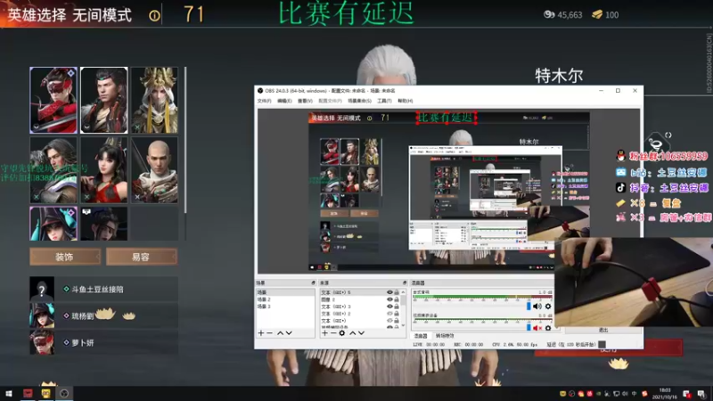Move the selected scene up in OBS
713x401 pixels.
pyautogui.click(x=280, y=333)
